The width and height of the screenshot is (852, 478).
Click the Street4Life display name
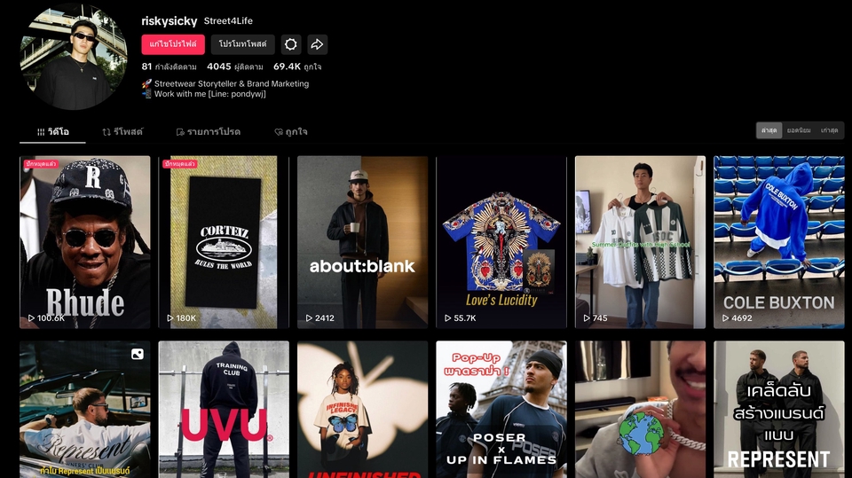[228, 21]
